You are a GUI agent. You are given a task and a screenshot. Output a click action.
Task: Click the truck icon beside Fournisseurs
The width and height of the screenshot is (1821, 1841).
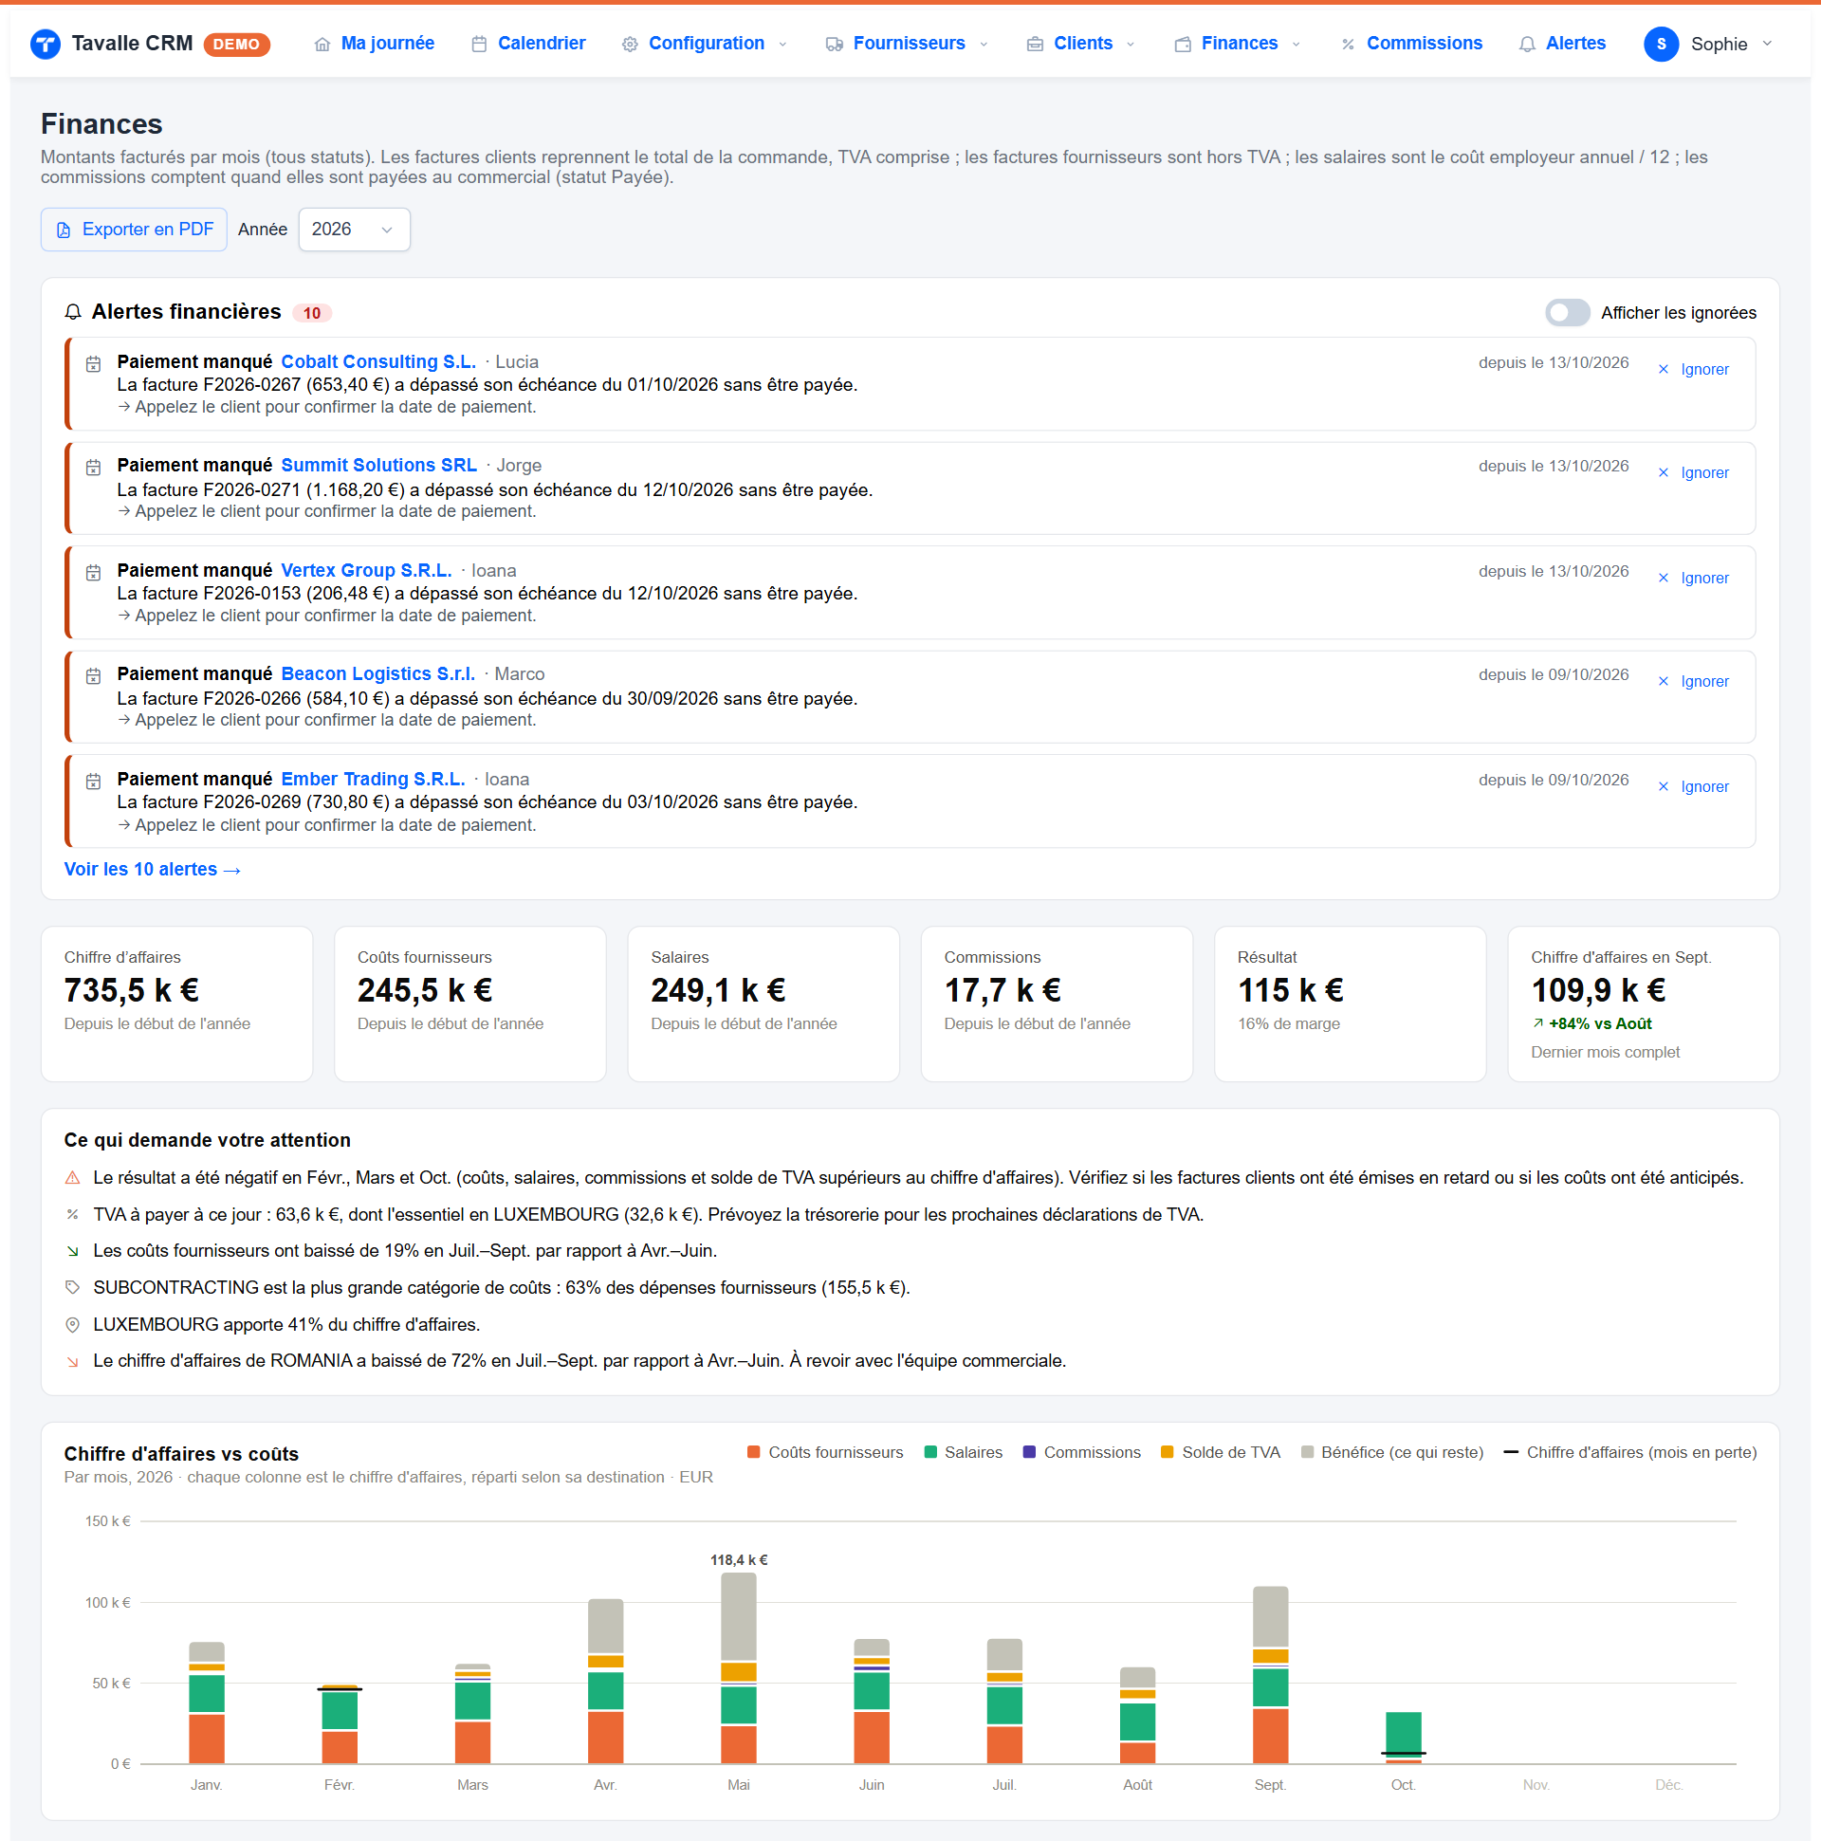834,45
